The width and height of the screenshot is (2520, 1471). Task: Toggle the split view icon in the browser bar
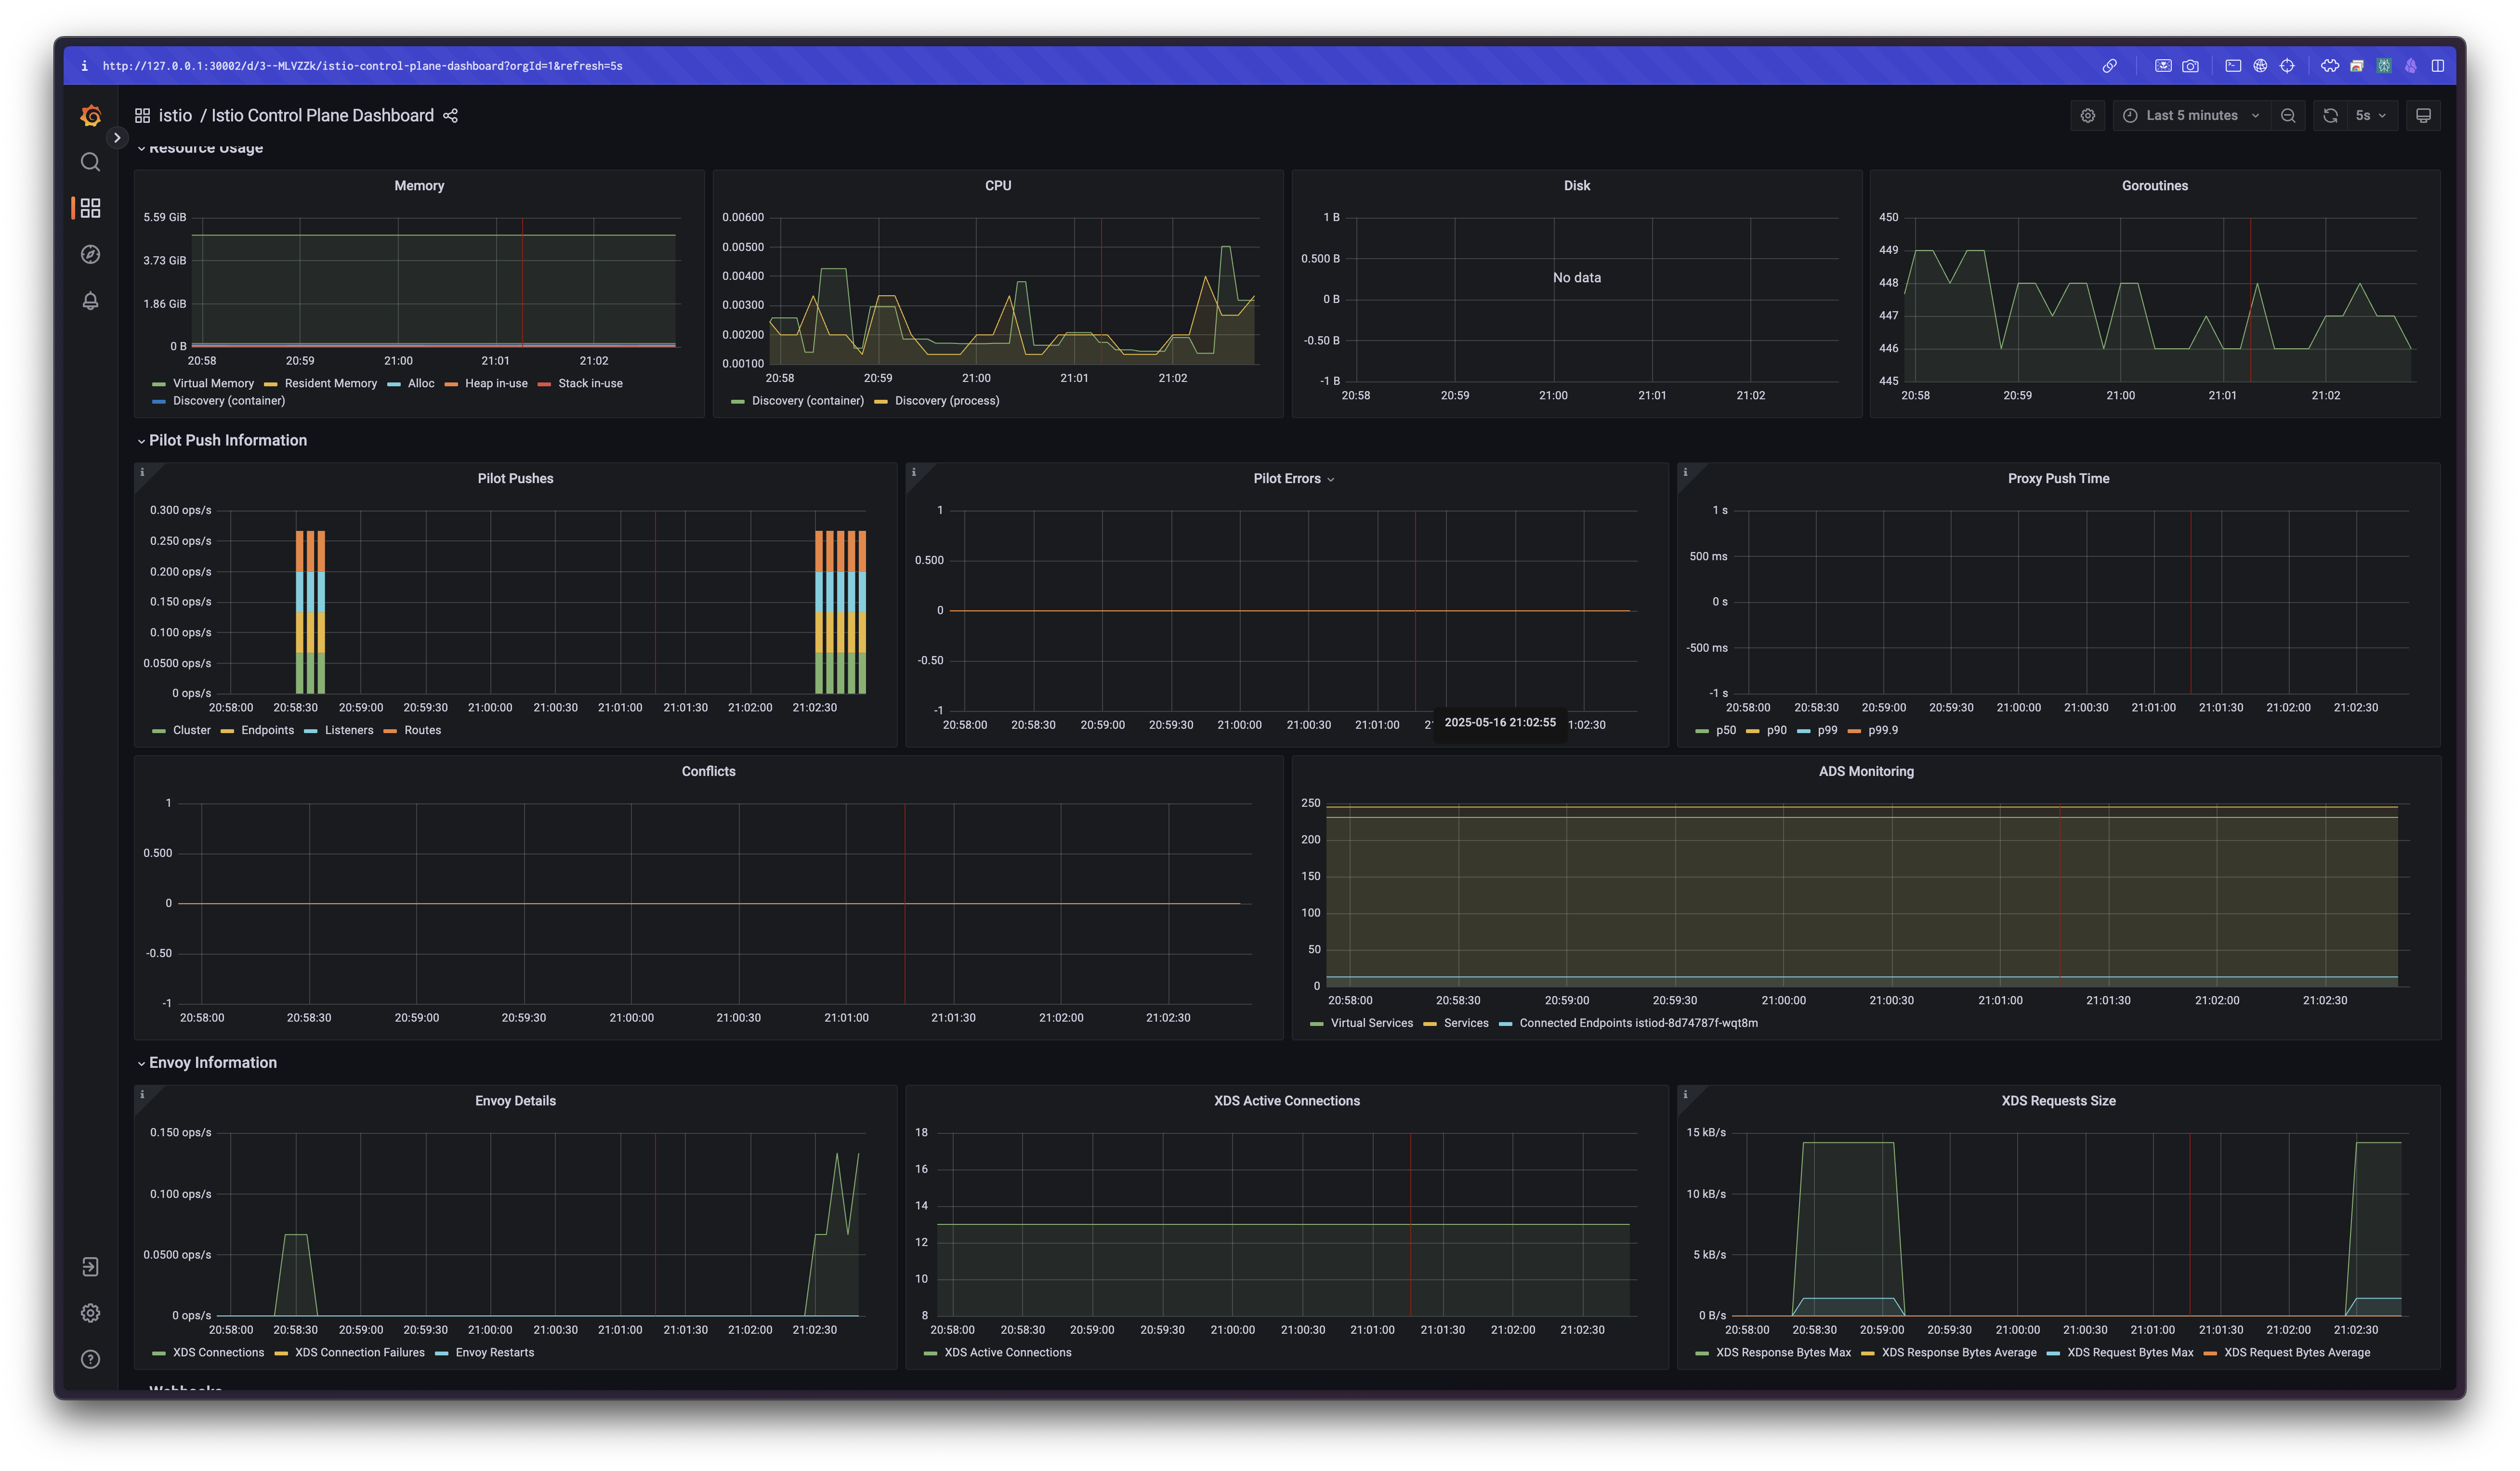[2438, 66]
